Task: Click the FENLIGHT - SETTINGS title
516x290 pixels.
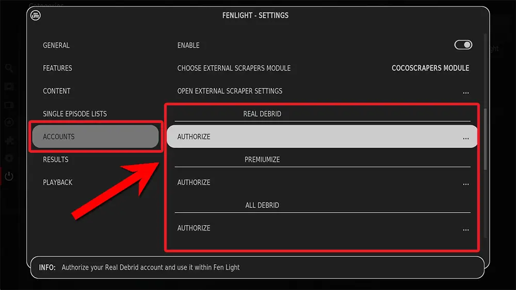Action: click(255, 15)
